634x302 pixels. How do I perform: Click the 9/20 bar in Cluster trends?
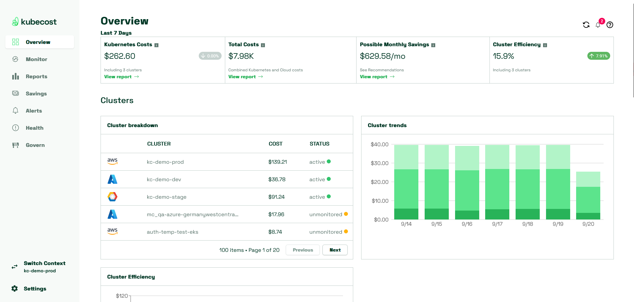pyautogui.click(x=588, y=195)
